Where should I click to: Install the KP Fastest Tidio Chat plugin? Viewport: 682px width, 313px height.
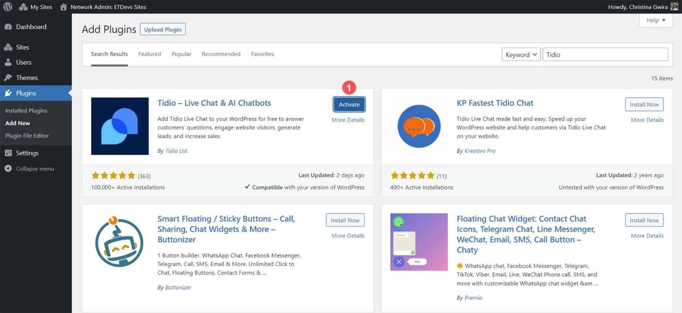coord(644,104)
